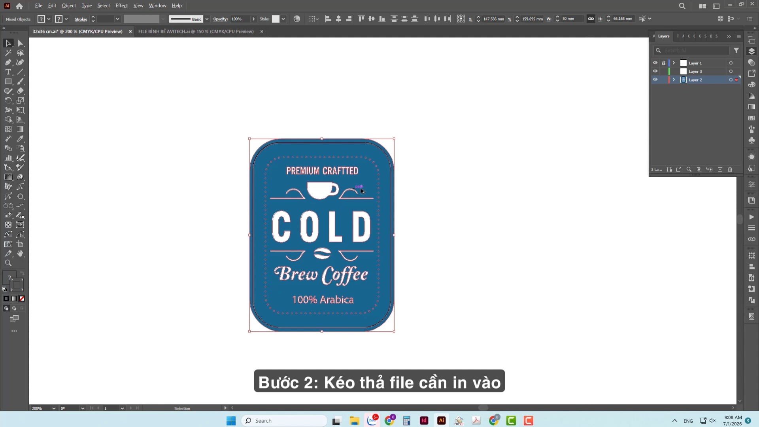Pick the Magic Wand tool
This screenshot has height=427, width=759.
8,53
